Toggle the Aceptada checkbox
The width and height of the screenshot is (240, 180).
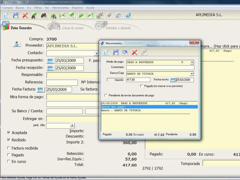click(x=9, y=133)
